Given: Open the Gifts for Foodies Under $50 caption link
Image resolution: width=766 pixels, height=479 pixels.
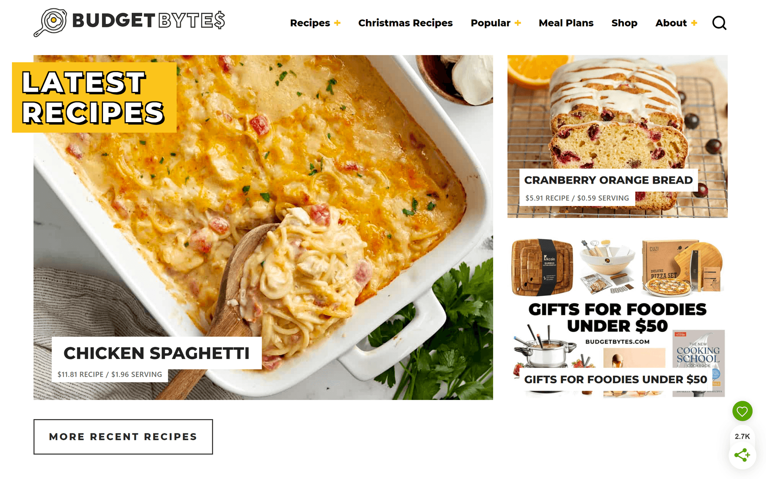Looking at the screenshot, I should pyautogui.click(x=616, y=379).
